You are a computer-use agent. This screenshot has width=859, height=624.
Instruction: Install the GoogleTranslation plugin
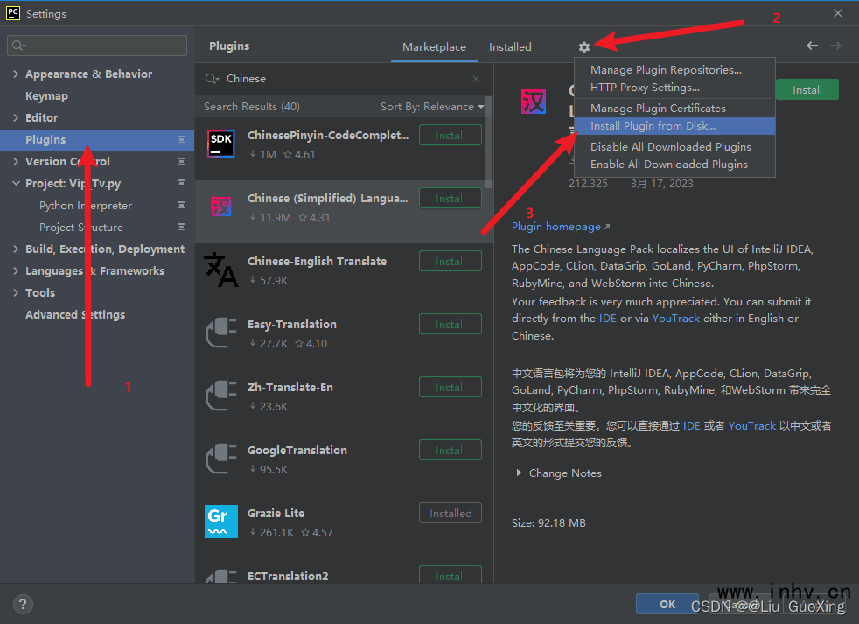(x=450, y=451)
